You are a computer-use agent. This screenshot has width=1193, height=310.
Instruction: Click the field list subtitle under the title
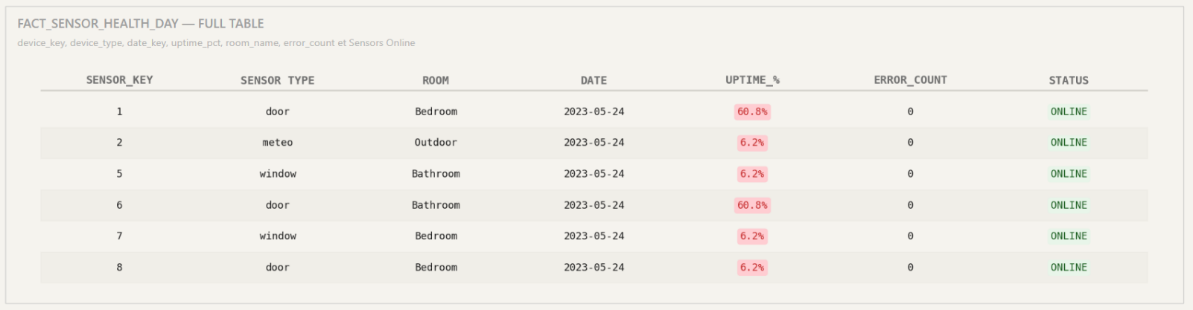216,43
